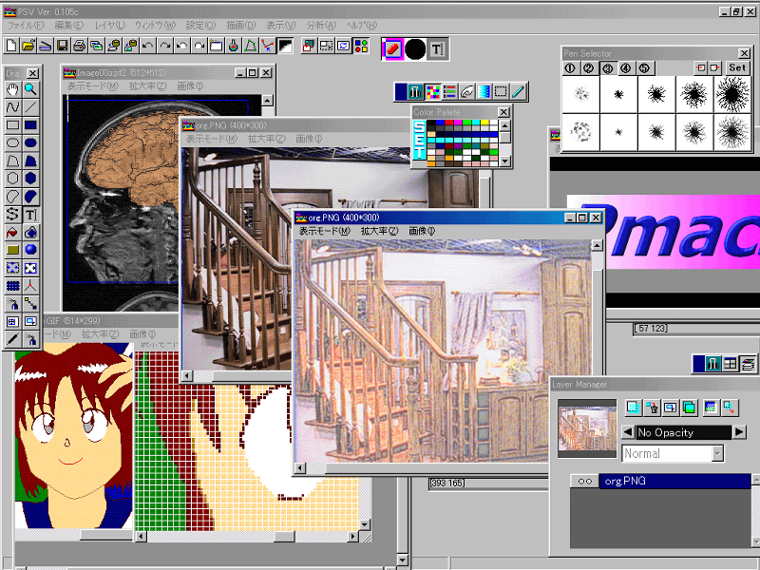Click the Open folder toolbar icon
The height and width of the screenshot is (570, 760).
28,46
